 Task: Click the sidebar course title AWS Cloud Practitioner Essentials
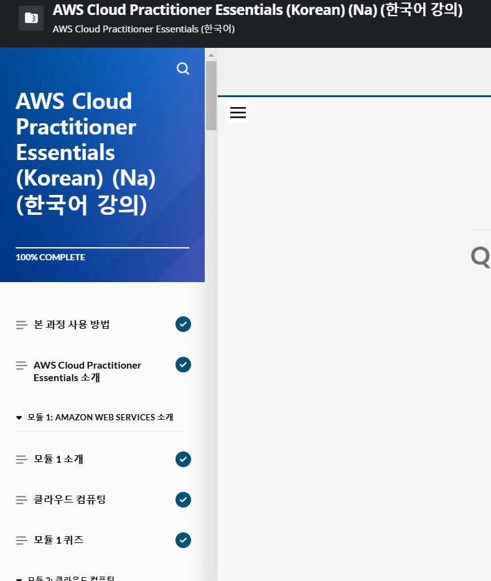click(85, 153)
